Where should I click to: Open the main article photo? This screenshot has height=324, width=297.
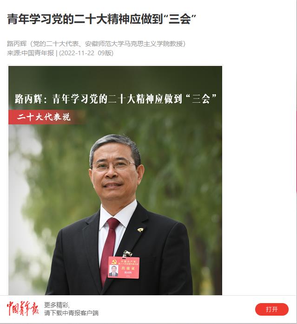click(x=115, y=180)
